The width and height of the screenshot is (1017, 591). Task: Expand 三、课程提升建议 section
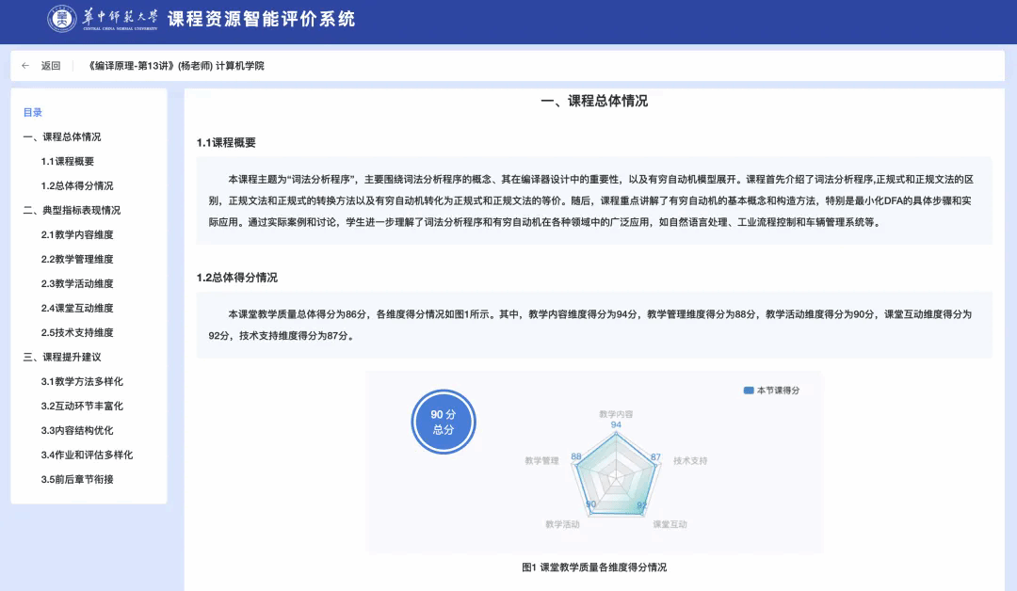pyautogui.click(x=62, y=357)
